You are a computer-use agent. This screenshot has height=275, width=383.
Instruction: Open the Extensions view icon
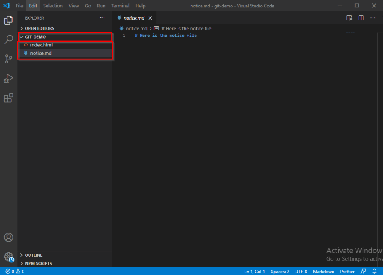coord(9,98)
